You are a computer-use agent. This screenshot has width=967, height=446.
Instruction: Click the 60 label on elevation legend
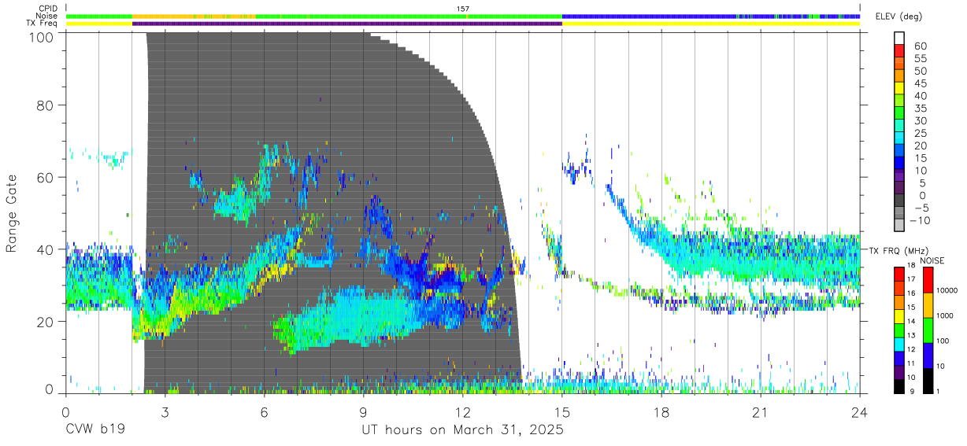[x=921, y=46]
